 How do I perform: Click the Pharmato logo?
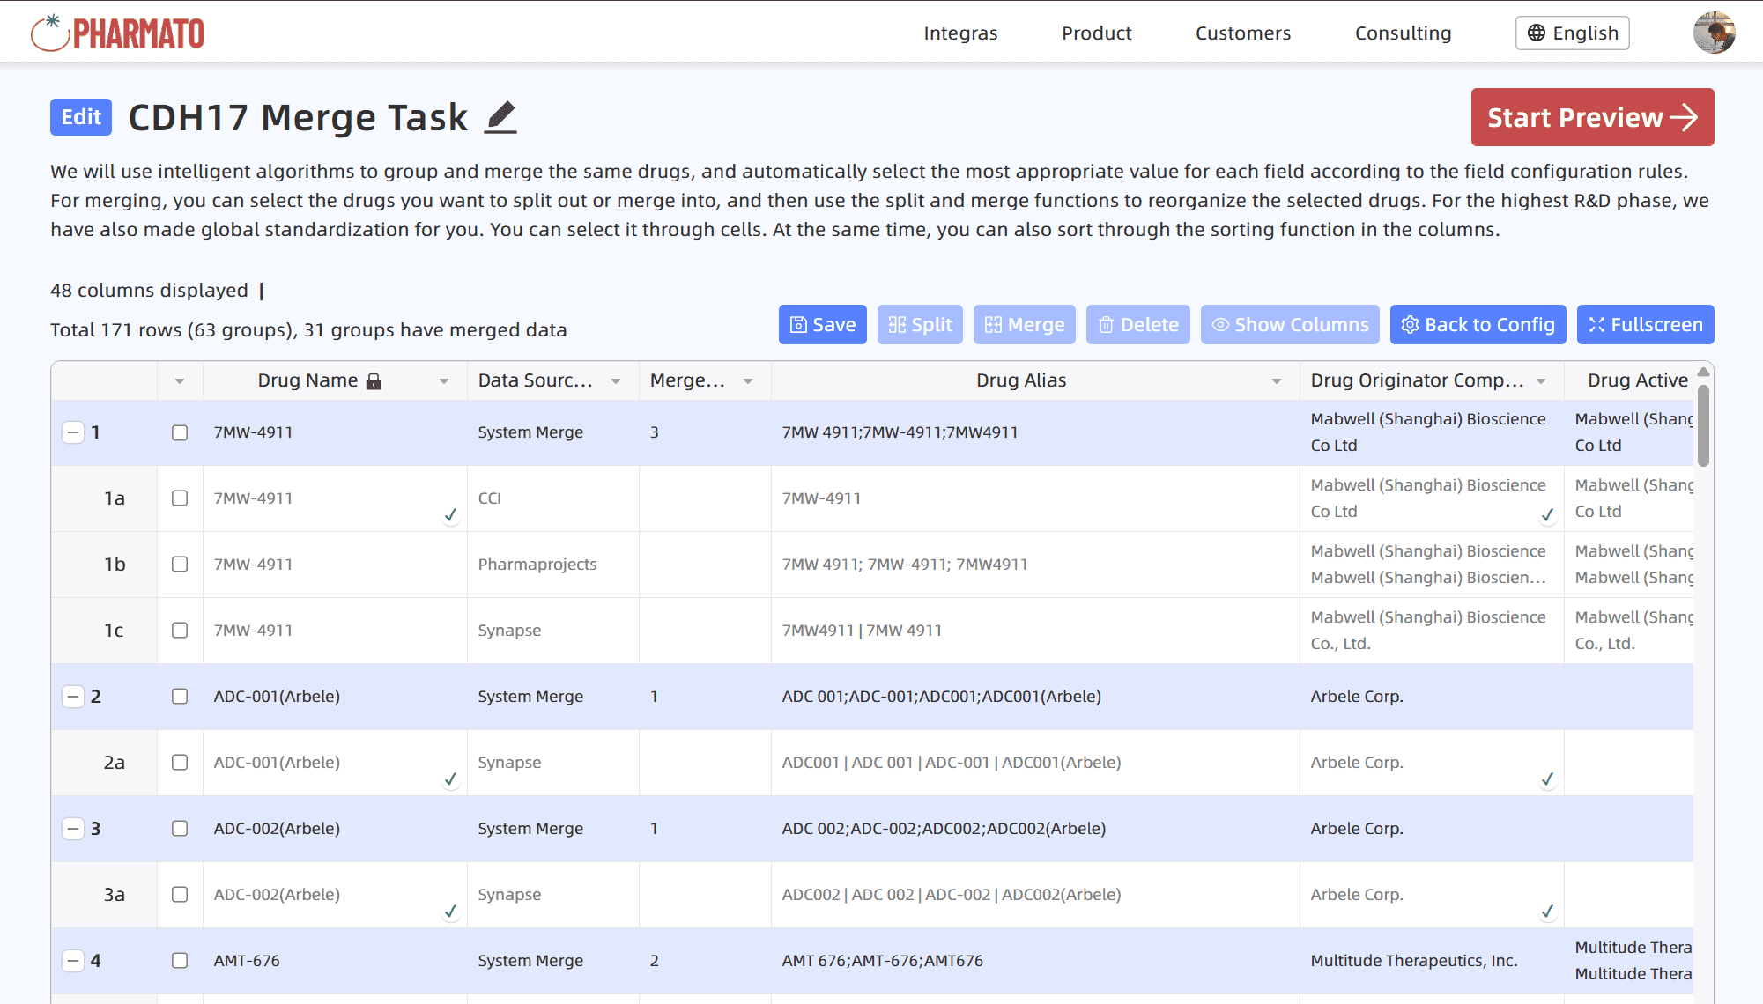click(x=117, y=33)
